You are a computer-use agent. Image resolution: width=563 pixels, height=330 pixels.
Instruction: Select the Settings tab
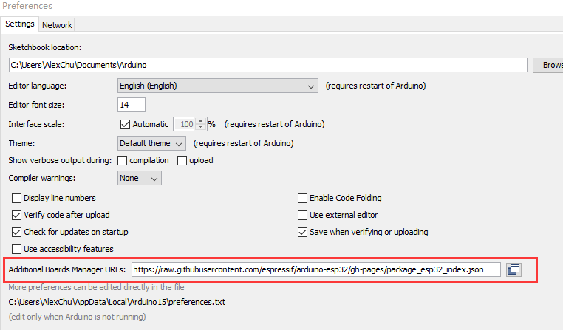coord(20,24)
